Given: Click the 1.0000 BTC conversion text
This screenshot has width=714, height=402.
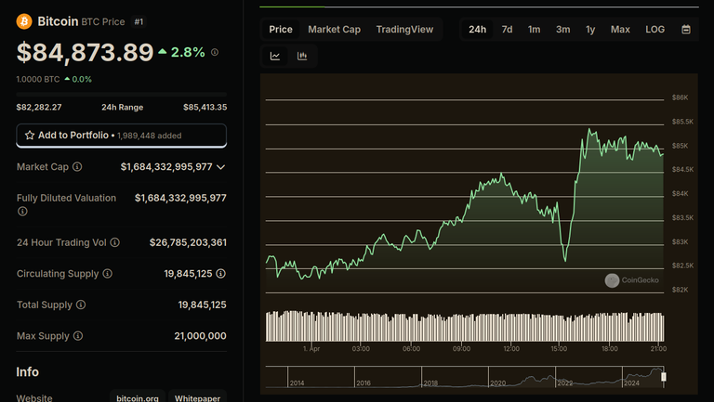Looking at the screenshot, I should click(38, 79).
